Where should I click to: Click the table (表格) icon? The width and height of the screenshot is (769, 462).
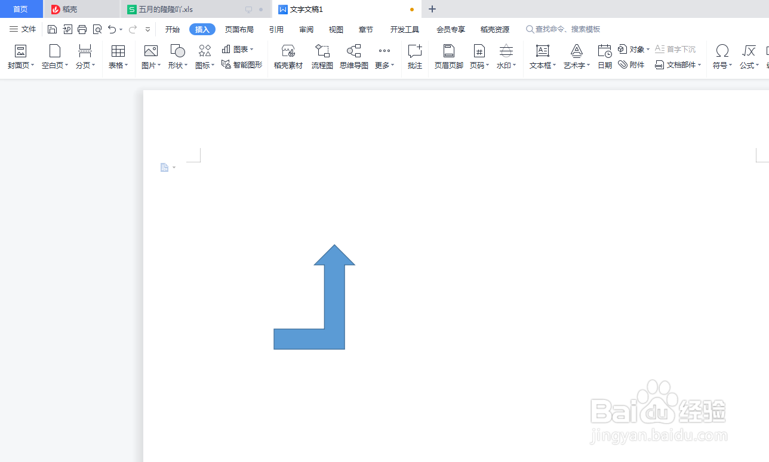pyautogui.click(x=118, y=51)
